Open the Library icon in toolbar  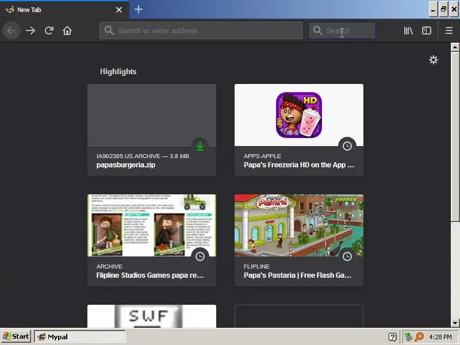coord(408,30)
